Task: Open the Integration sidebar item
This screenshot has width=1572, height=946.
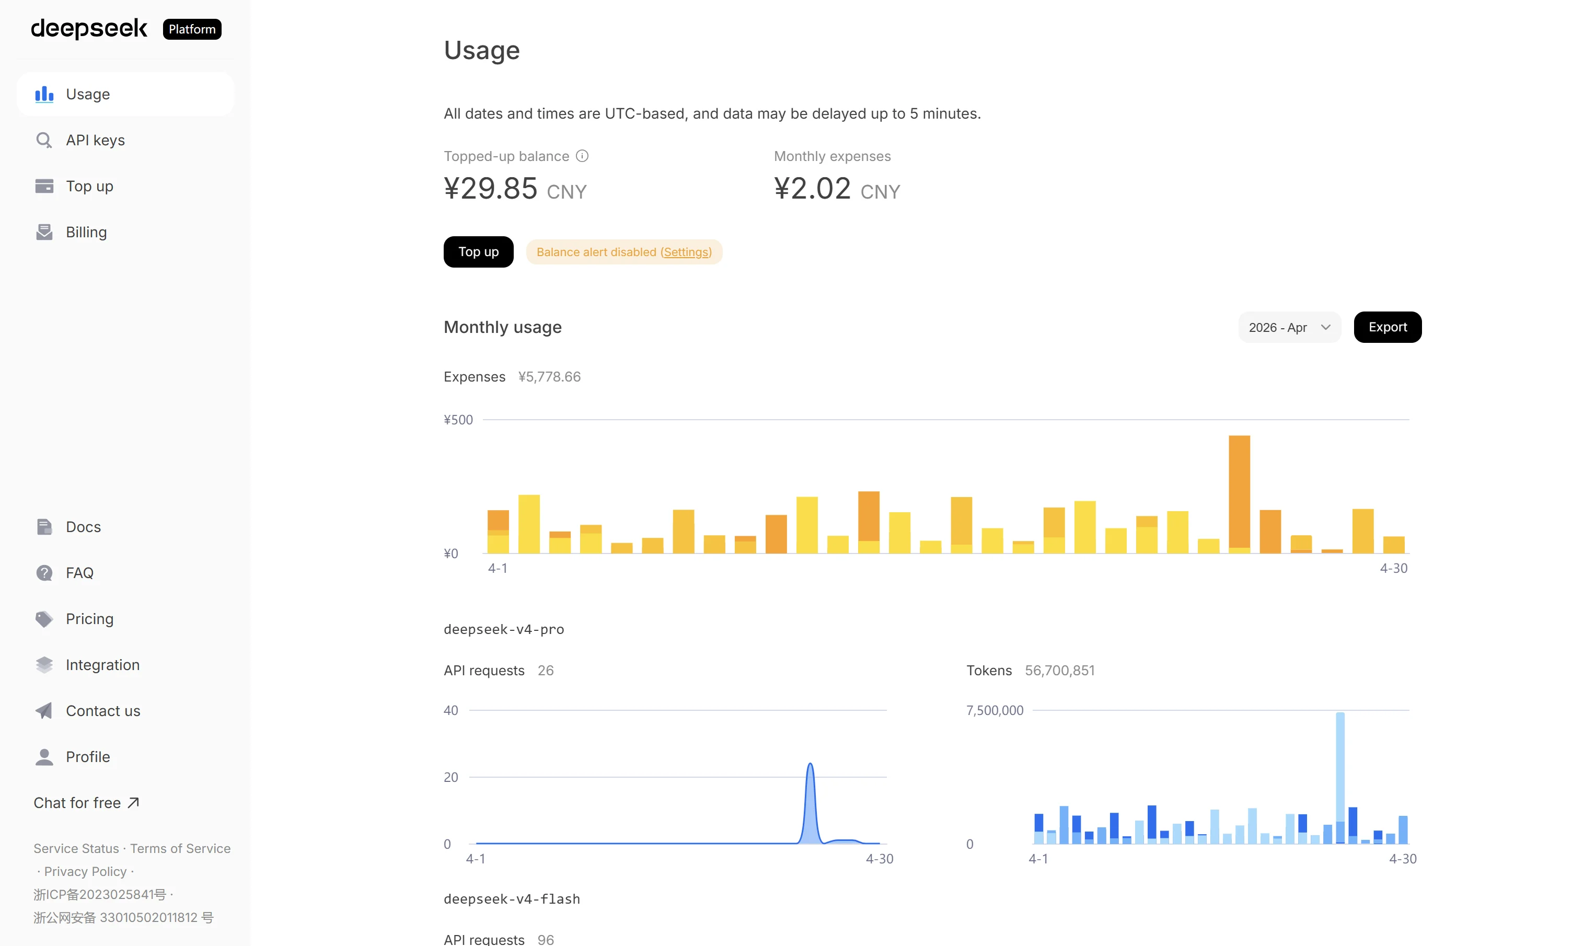Action: pyautogui.click(x=125, y=665)
